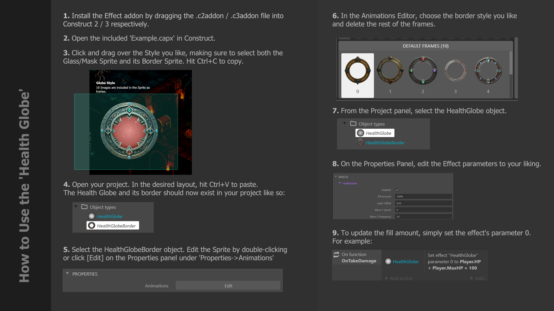The width and height of the screenshot is (554, 311).
Task: Click HealthGlobe object icon in event action
Action: coord(388,261)
